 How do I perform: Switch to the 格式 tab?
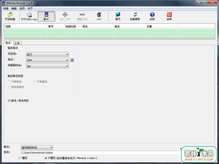pos(8,43)
